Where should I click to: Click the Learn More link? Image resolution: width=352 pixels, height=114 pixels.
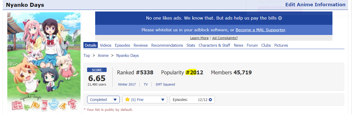[199, 38]
